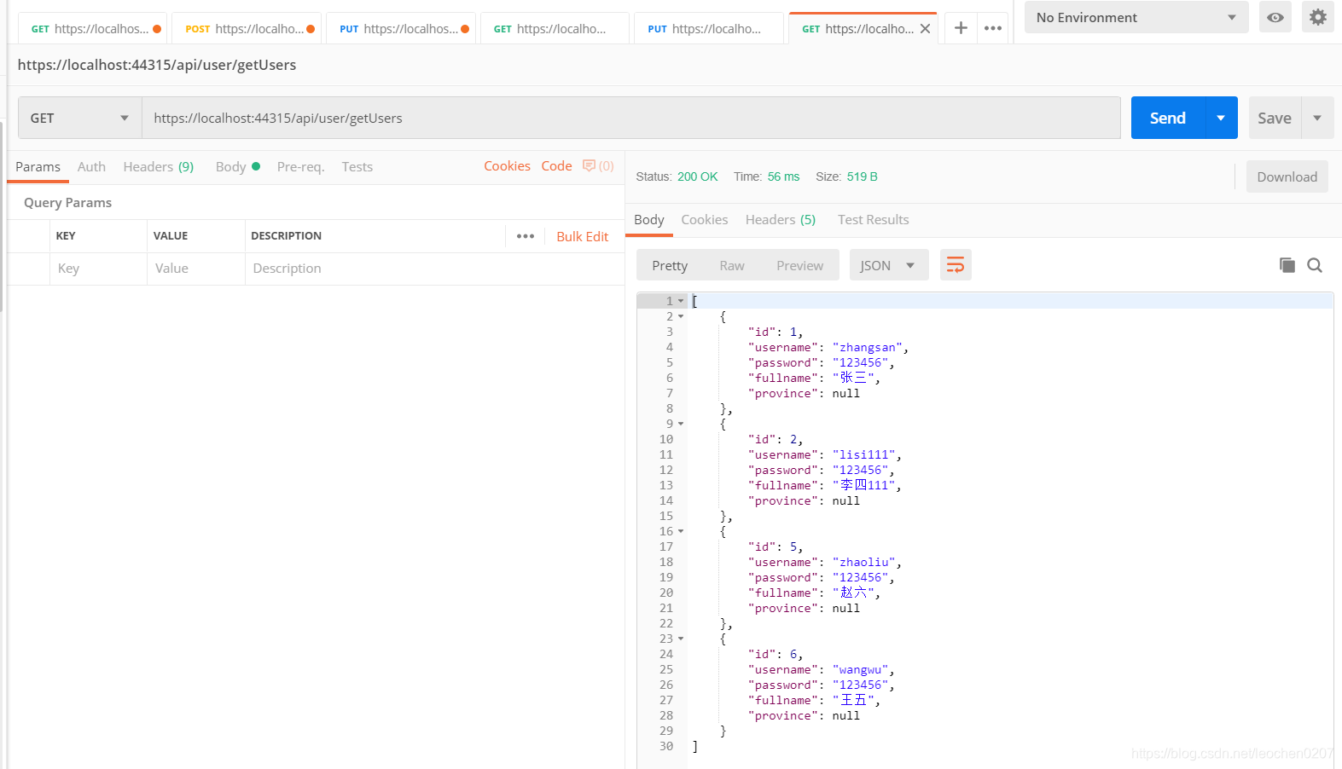Expand the Send button arrow options
This screenshot has height=769, width=1342.
[1221, 118]
